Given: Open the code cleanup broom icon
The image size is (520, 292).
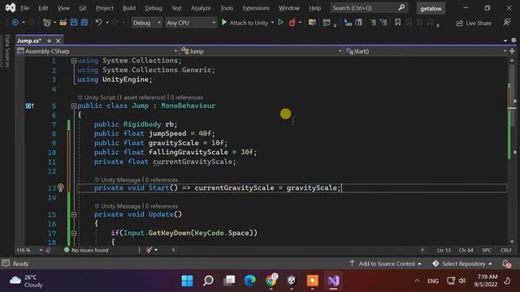Looking at the screenshot, I should [149, 250].
